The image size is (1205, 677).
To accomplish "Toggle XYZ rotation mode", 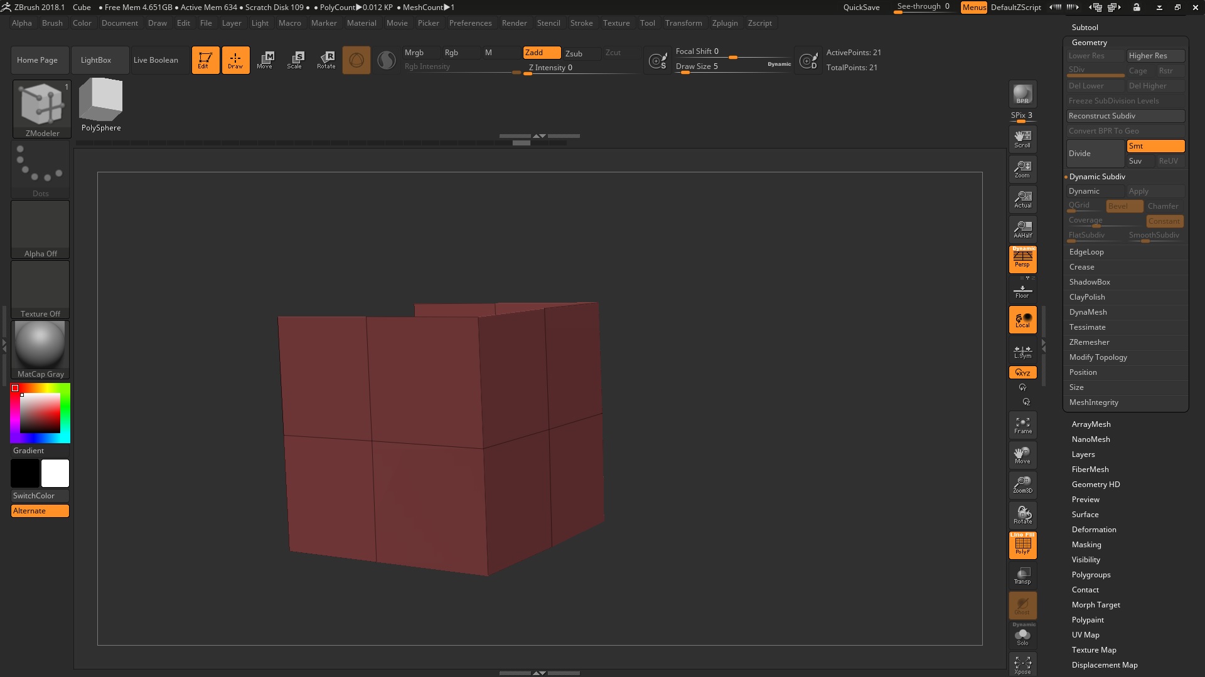I will 1023,372.
